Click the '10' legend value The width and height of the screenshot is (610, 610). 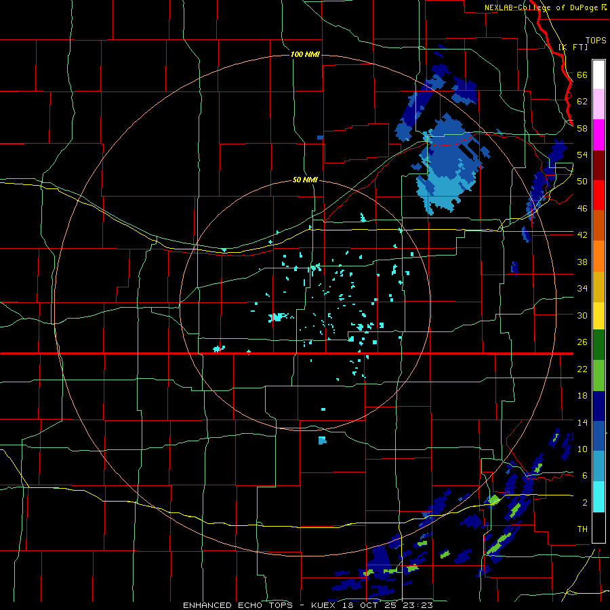[582, 449]
